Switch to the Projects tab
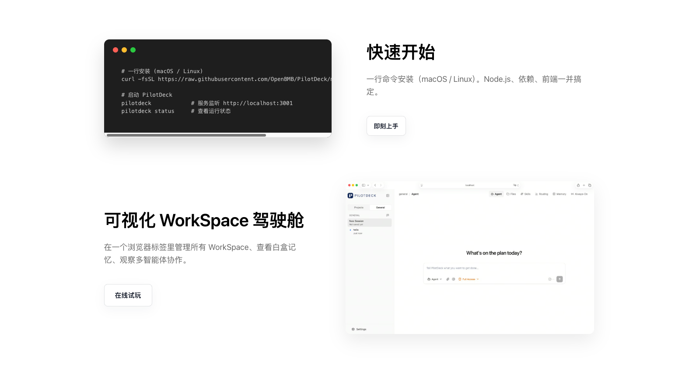The image size is (682, 369). [359, 207]
